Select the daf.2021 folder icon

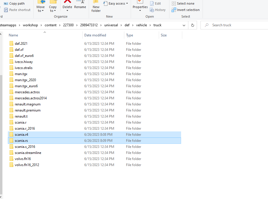point(11,43)
